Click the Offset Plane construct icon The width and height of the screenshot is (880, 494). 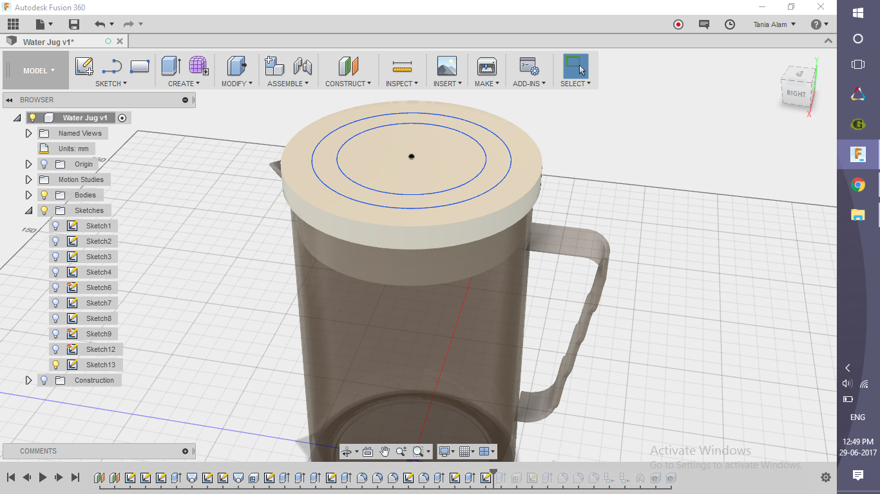coord(349,66)
